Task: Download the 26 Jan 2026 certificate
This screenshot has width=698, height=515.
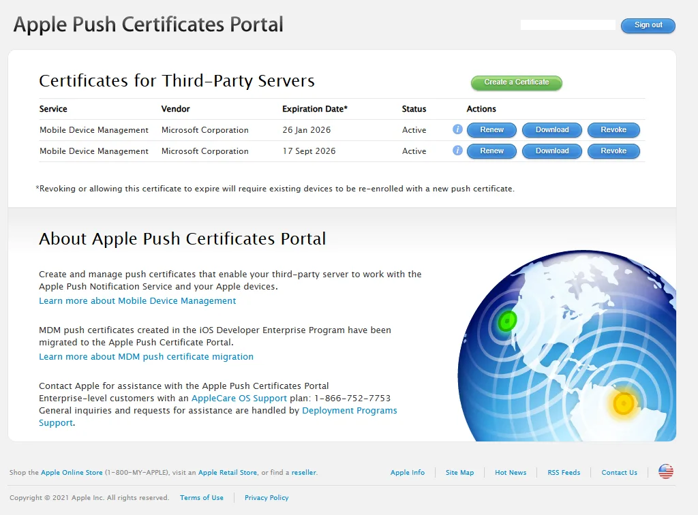Action: tap(551, 129)
